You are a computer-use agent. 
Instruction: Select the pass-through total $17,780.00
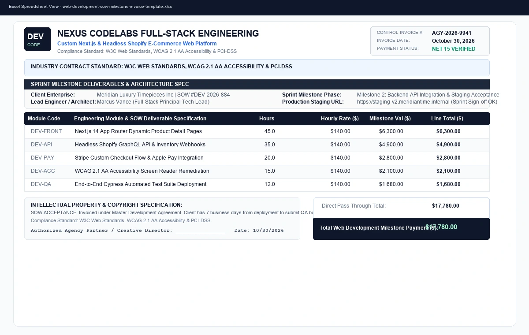(446, 206)
